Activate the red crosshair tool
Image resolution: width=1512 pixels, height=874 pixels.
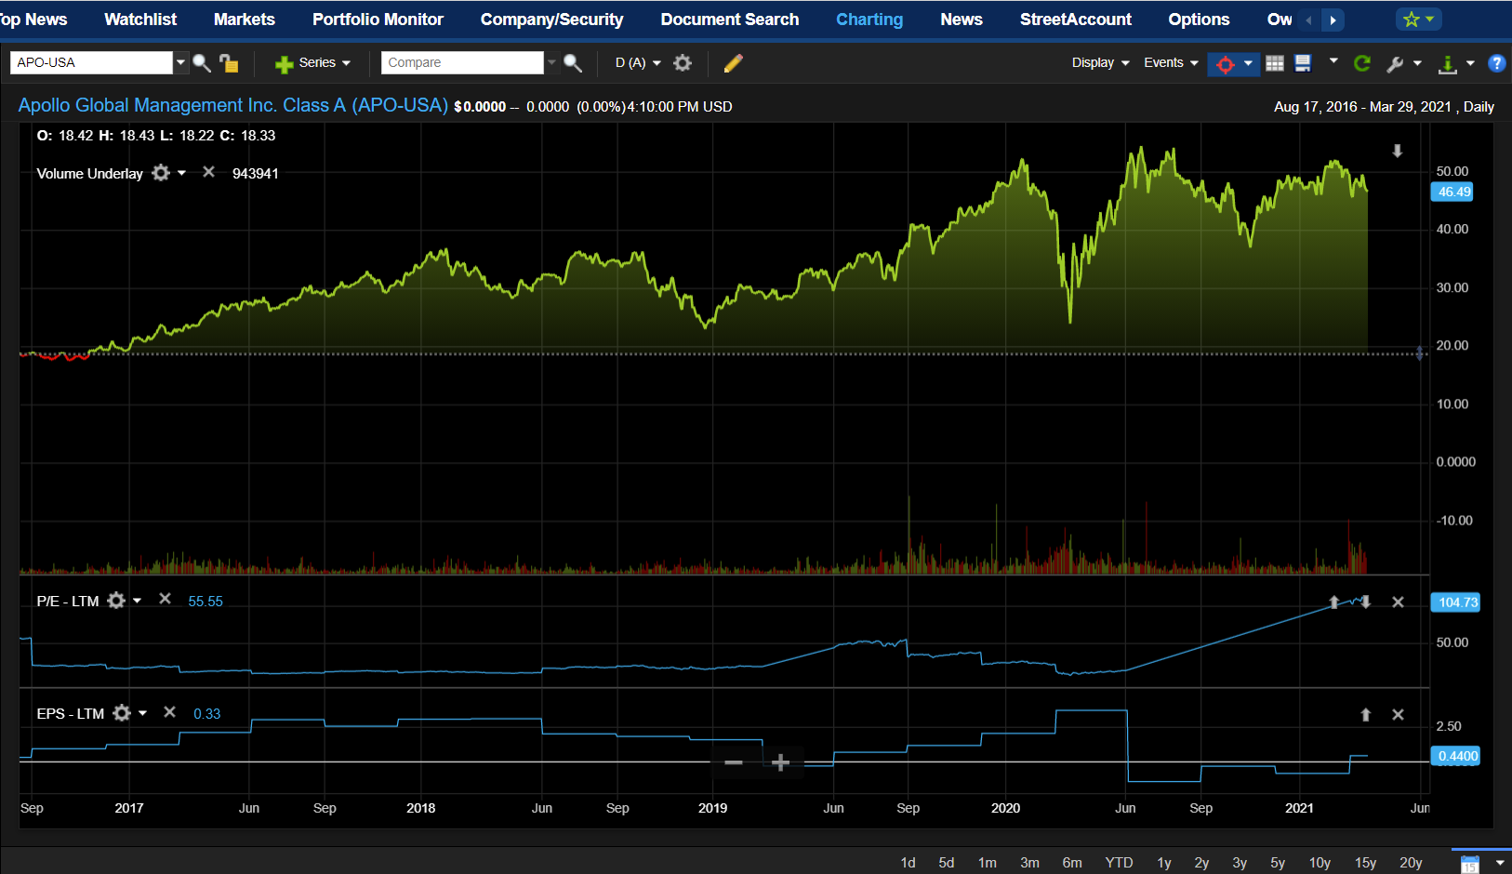(x=1226, y=63)
